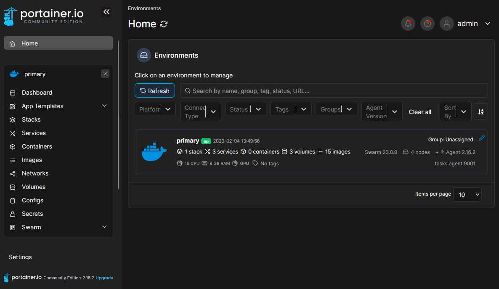Click the Upgrade link in the footer

[x=104, y=278]
